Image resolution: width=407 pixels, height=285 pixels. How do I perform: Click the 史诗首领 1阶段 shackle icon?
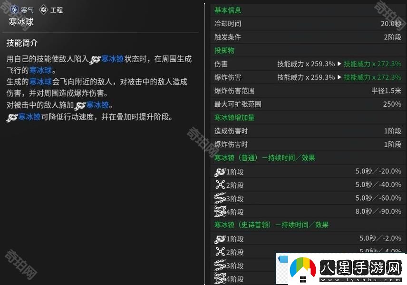point(220,239)
